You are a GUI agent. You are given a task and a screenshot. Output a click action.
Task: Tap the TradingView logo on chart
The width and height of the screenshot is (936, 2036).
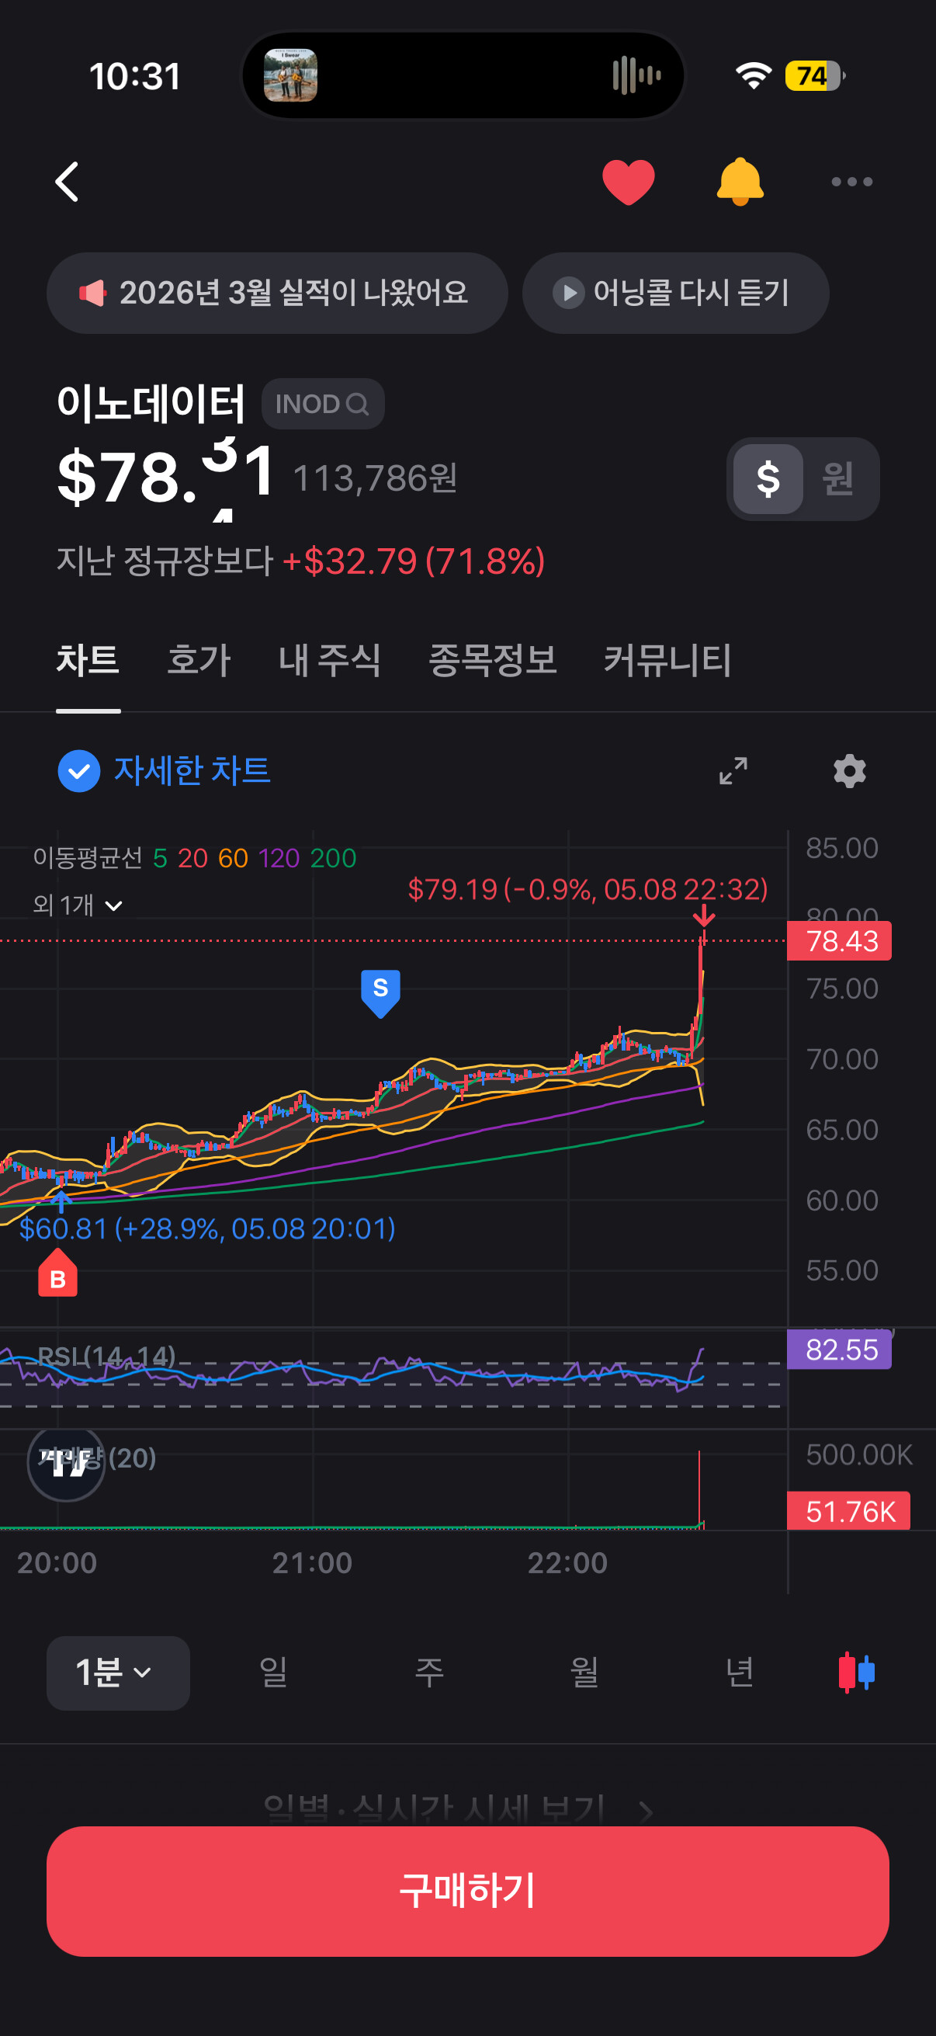(x=66, y=1463)
